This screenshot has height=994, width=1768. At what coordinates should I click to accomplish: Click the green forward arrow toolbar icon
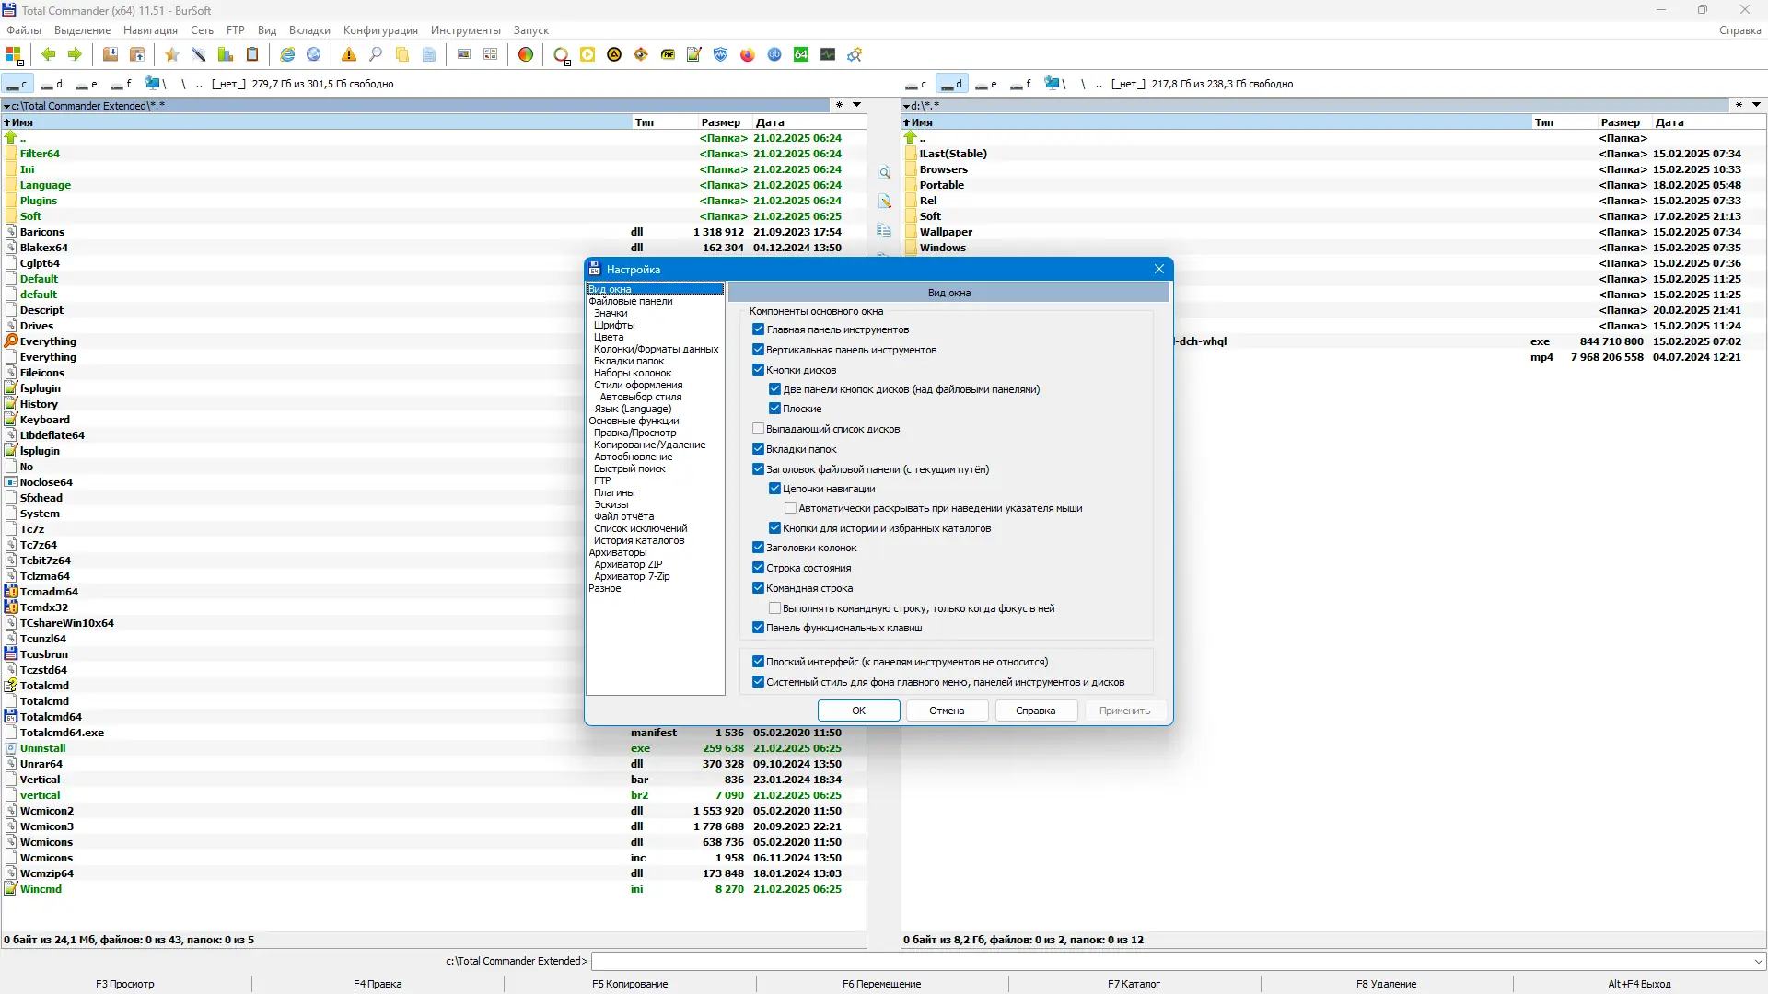[75, 54]
